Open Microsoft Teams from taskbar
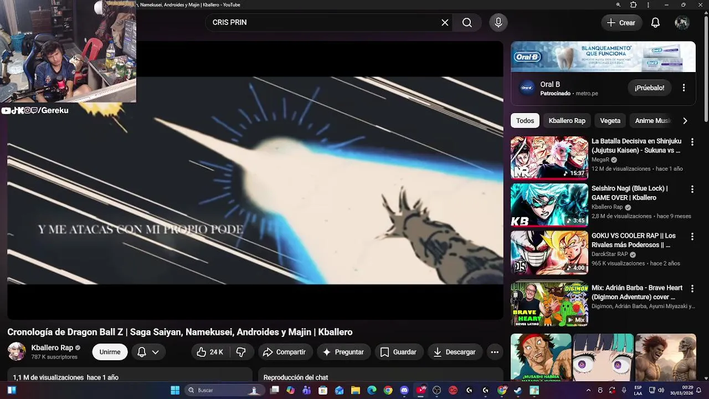709x399 pixels. pos(306,390)
